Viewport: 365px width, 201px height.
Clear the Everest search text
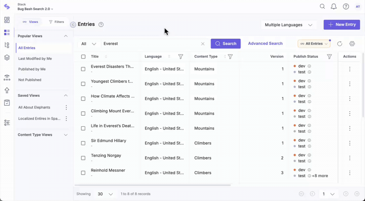(x=203, y=43)
